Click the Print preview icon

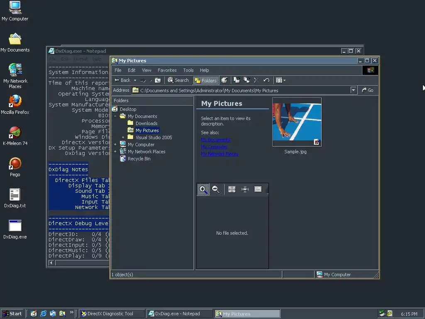tap(258, 189)
